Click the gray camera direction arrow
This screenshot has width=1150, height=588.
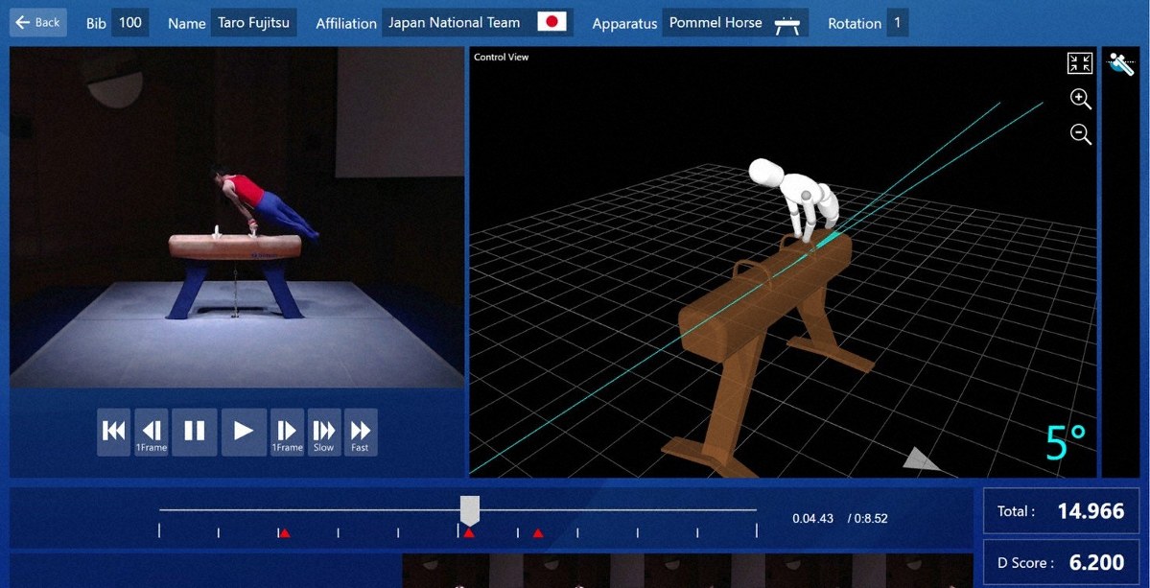pos(921,459)
